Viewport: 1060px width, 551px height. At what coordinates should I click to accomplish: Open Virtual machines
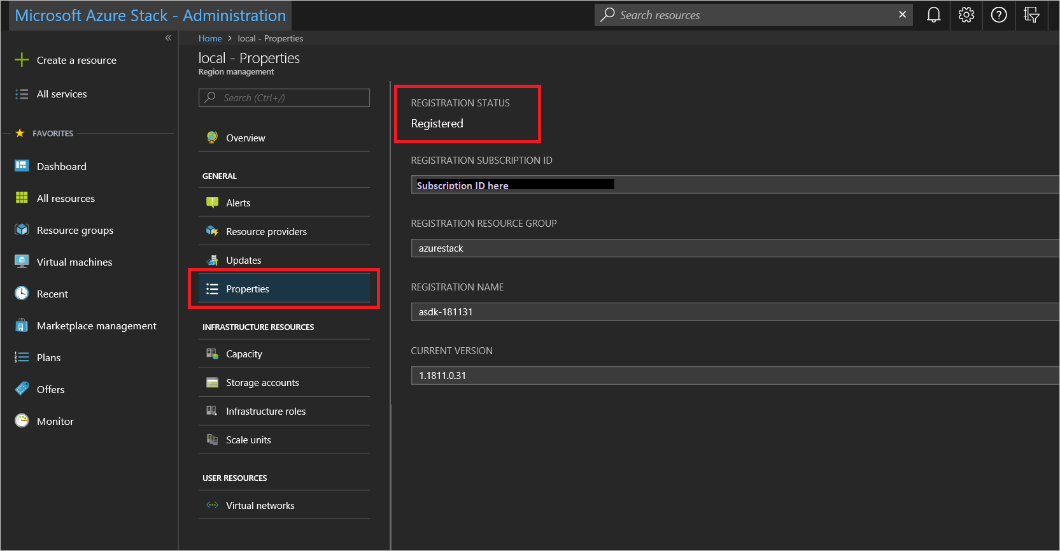(x=74, y=262)
